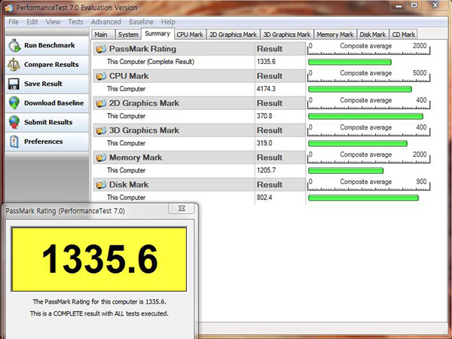The width and height of the screenshot is (452, 339).
Task: Close the PassMark Rating popup dialog
Action: (182, 209)
